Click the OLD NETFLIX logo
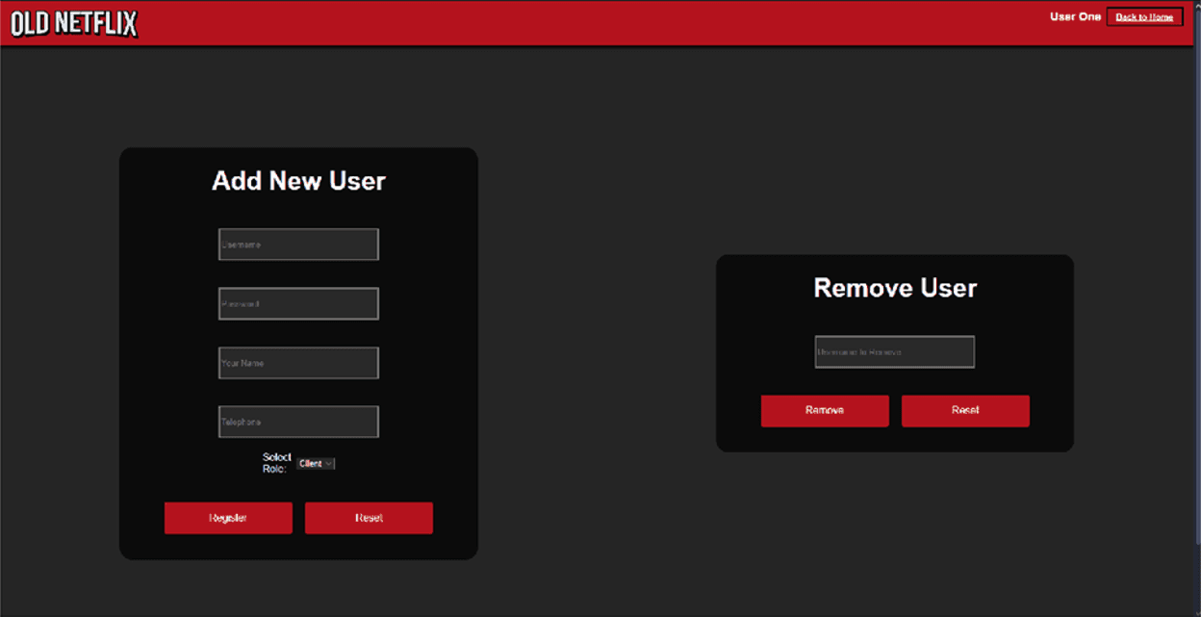The width and height of the screenshot is (1201, 617). (x=74, y=23)
